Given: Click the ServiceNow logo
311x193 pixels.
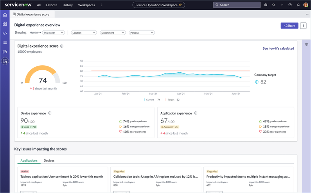Looking at the screenshot, I should [18, 5].
